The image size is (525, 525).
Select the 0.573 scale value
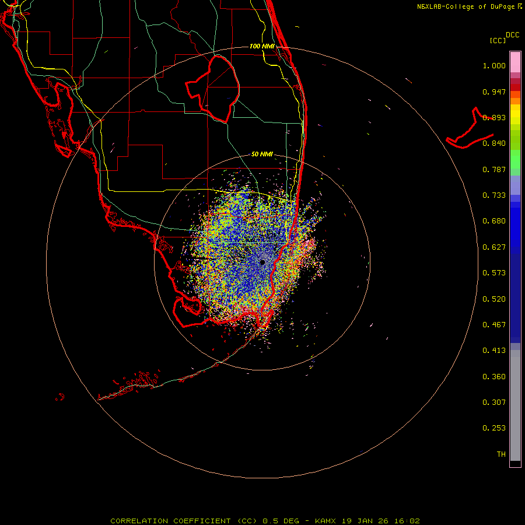pos(494,273)
